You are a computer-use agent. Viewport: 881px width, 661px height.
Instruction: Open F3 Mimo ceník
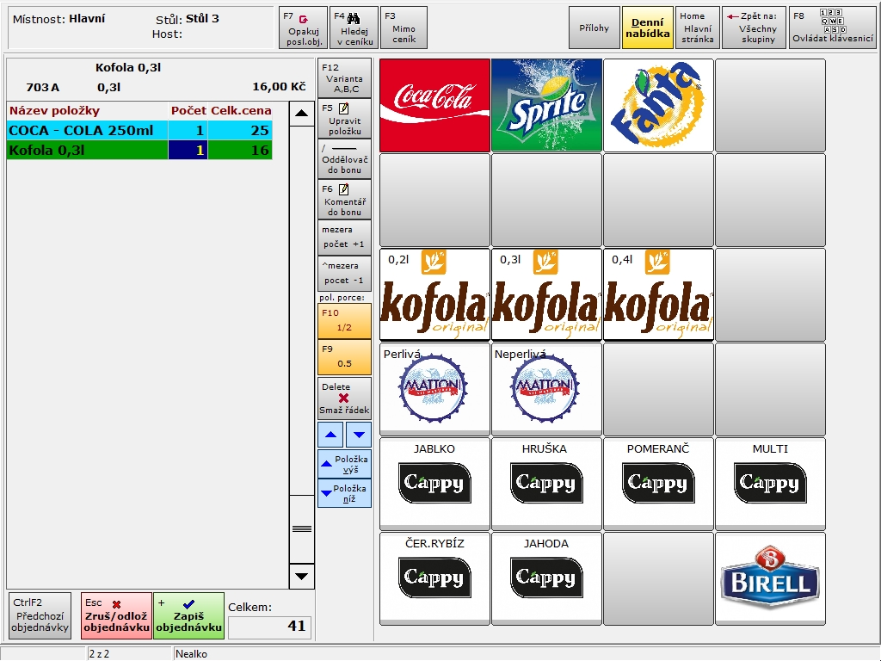click(x=404, y=28)
